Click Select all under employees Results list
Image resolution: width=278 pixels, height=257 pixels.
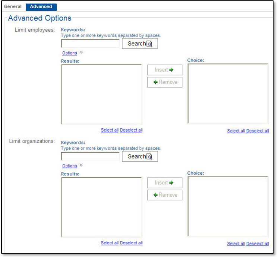(110, 130)
